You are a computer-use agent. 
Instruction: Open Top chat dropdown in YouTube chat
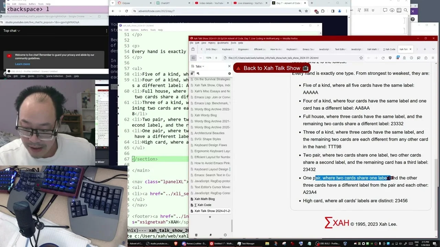click(x=12, y=31)
